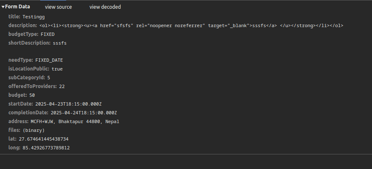
Task: Select the subCategoryId value 5
Action: pos(49,78)
